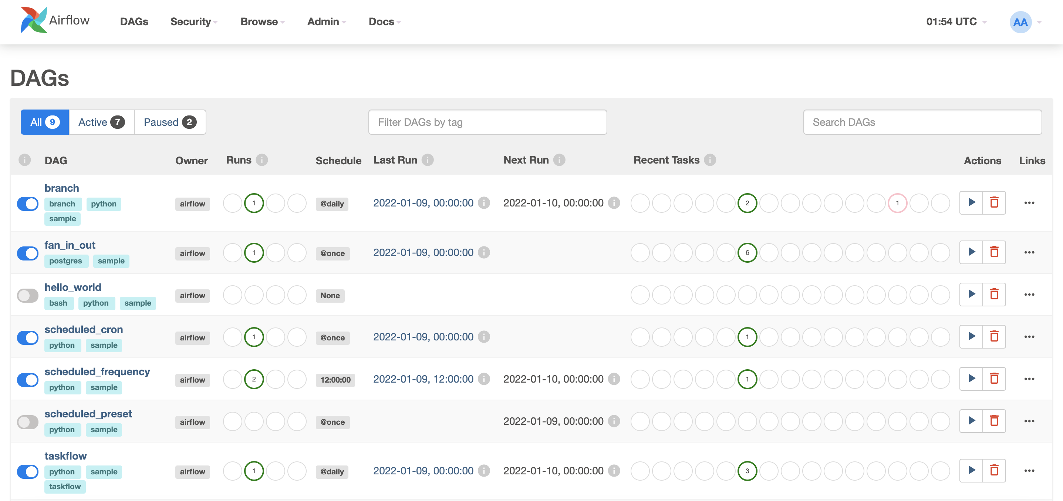Unpause the hello_world DAG toggle
Screen dimensions: 1063x501
pos(28,296)
